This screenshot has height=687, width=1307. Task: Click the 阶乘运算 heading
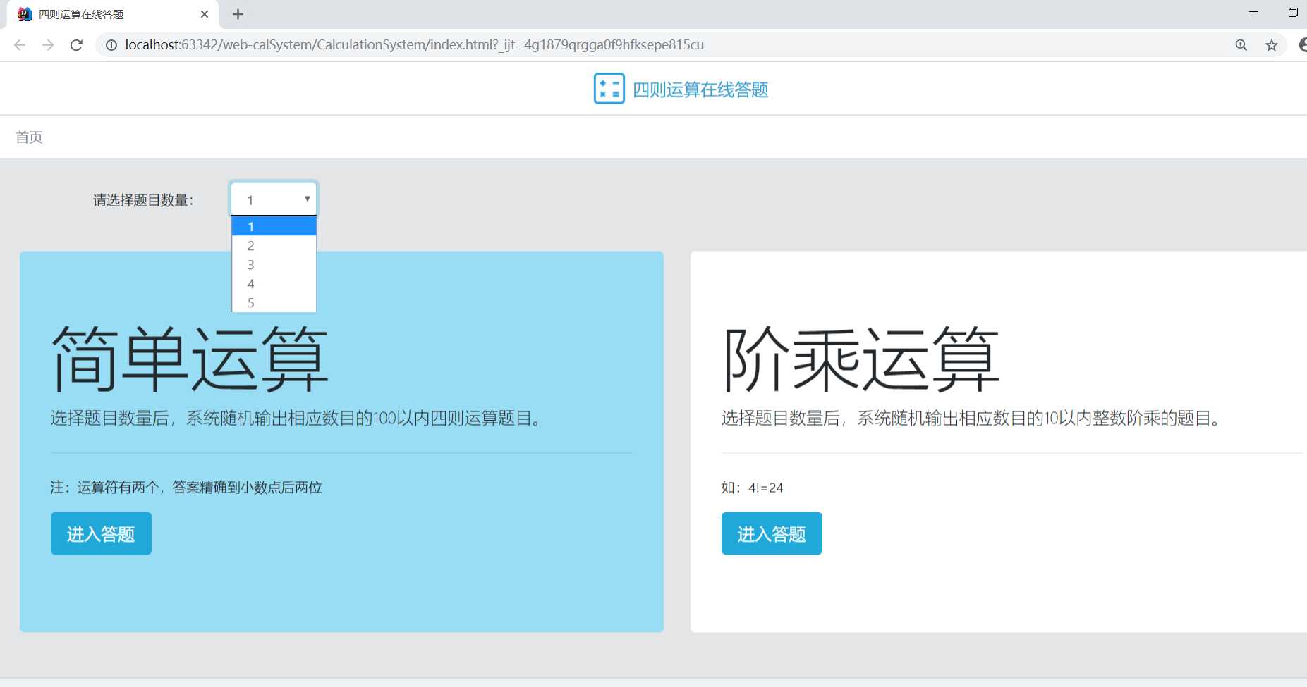coord(861,359)
